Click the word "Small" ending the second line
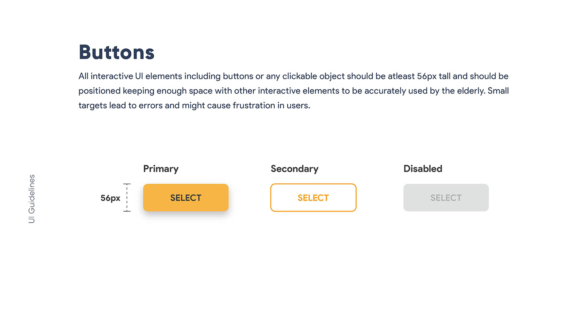Screen dimensions: 562x316 click(x=498, y=91)
